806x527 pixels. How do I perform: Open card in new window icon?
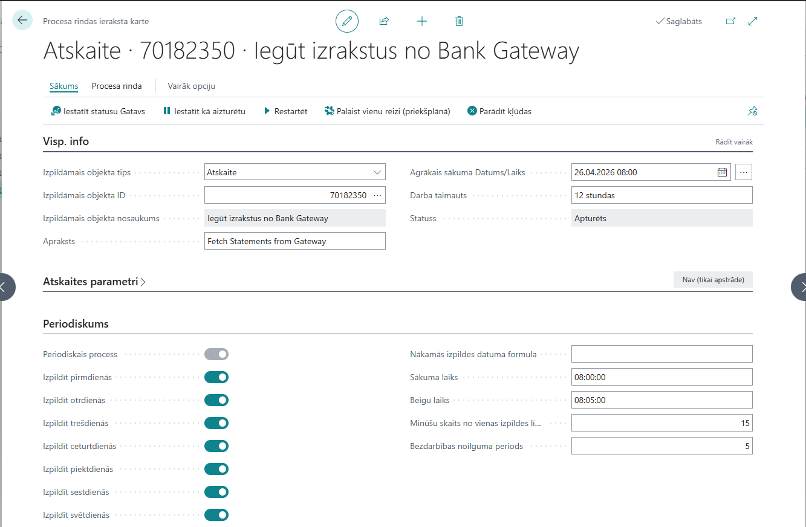click(x=730, y=21)
